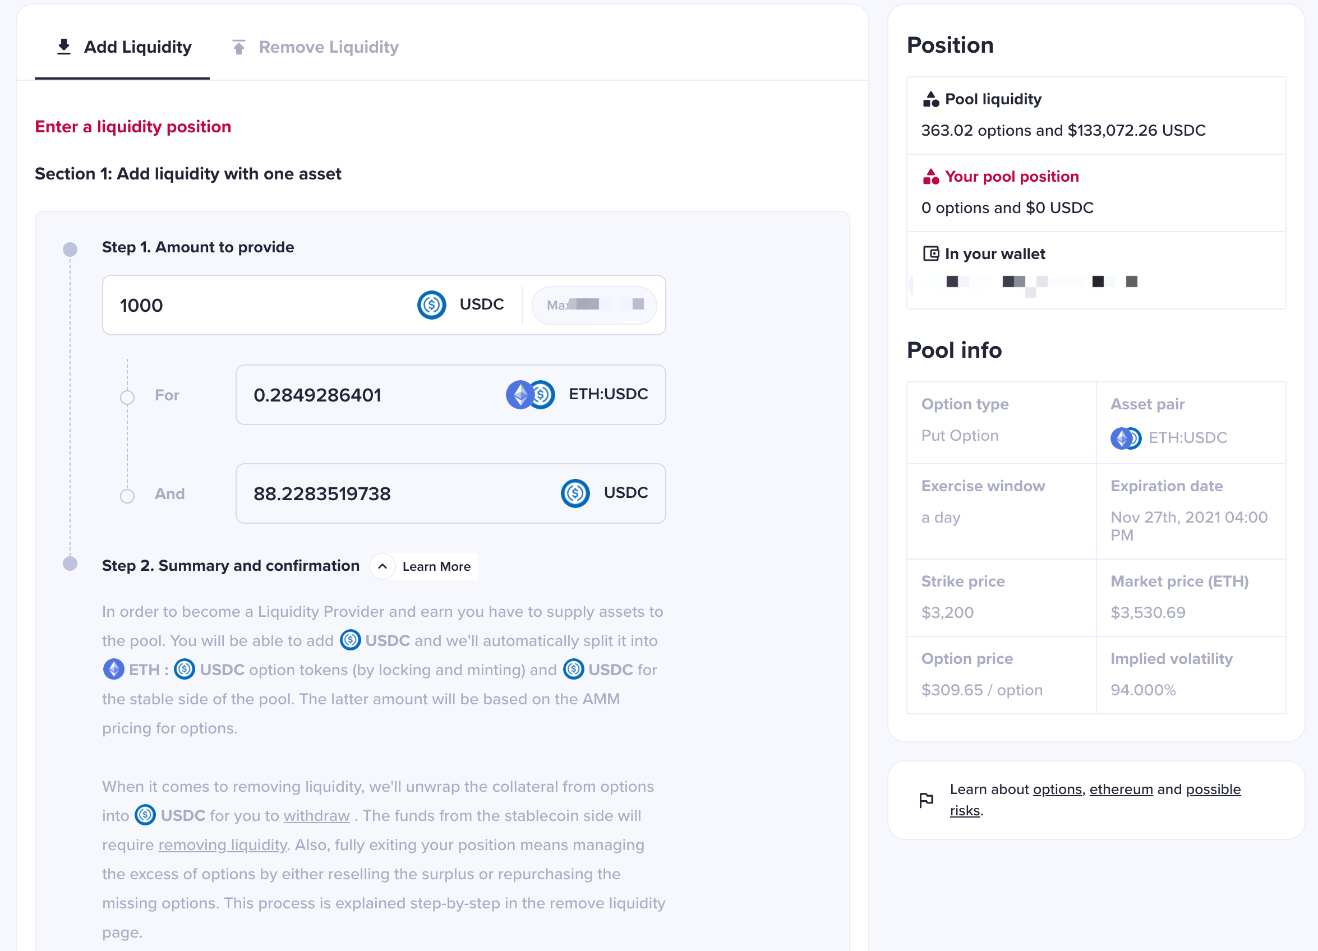Collapse the Learn More chevron

tap(383, 566)
